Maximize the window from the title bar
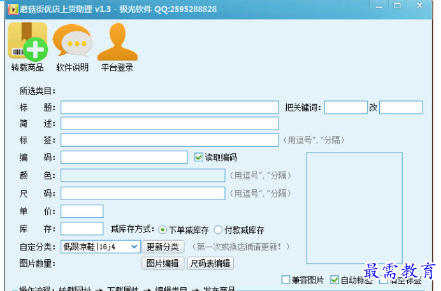Screen dimensions: 441x291 397,6
